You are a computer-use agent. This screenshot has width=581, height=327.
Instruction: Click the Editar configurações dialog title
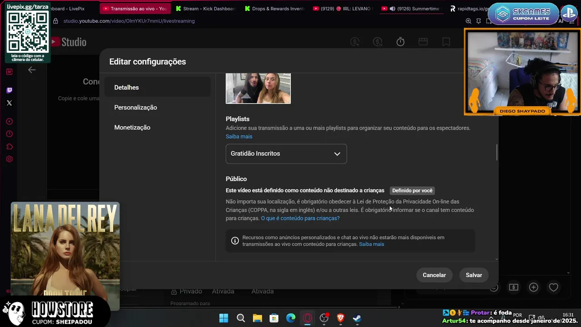[148, 62]
